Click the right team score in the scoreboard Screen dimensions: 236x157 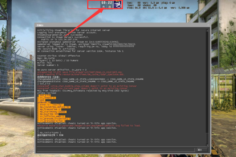pos(110,7)
